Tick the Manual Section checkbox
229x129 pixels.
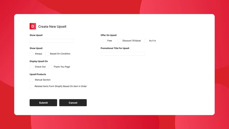pos(31,80)
